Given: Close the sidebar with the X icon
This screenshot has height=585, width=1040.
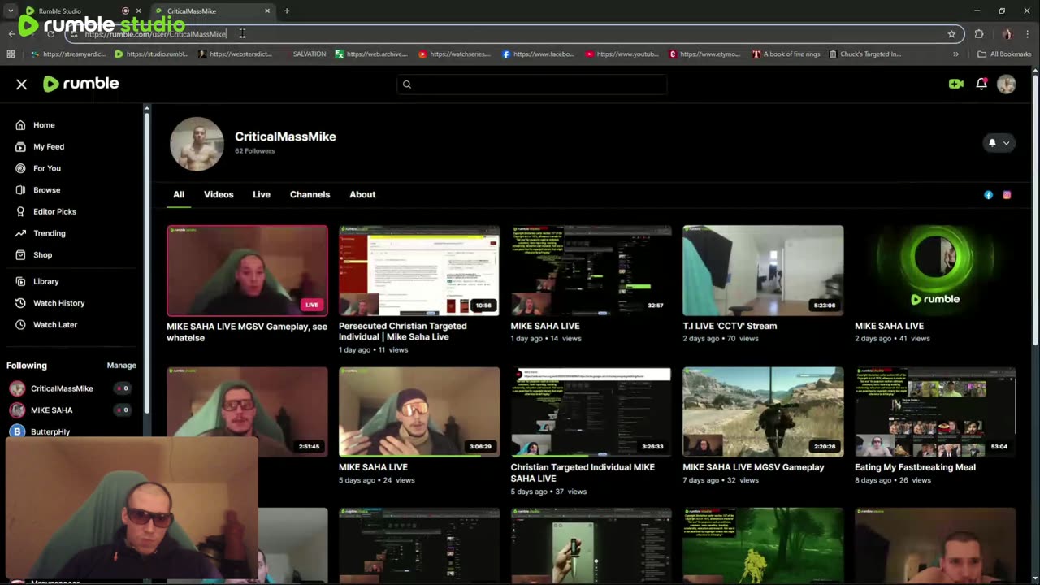Looking at the screenshot, I should click(22, 84).
